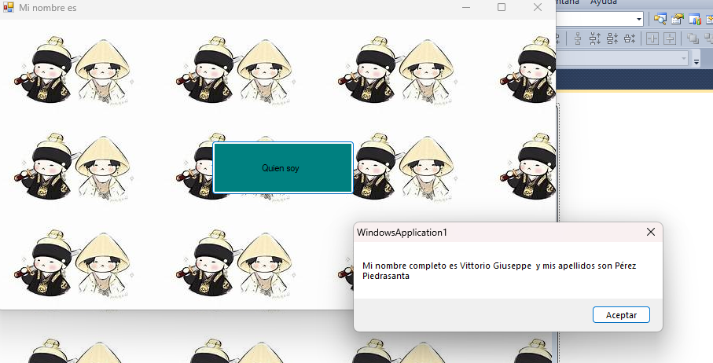
Task: Close the WindowsApplication1 message box
Action: click(x=651, y=232)
